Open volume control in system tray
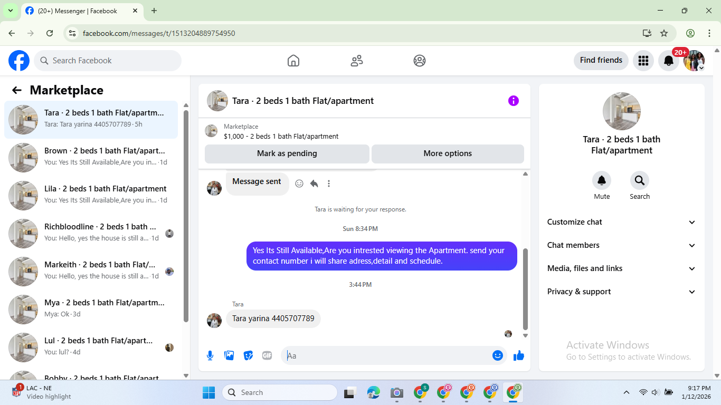This screenshot has height=405, width=721. point(655,392)
